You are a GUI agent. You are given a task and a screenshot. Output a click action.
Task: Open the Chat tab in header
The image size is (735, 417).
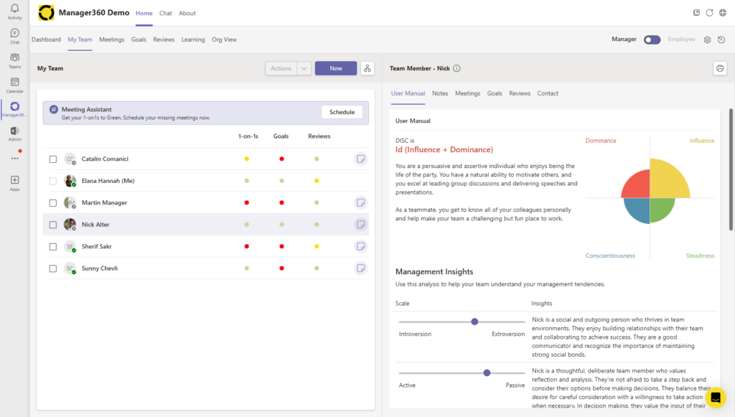[x=166, y=13]
